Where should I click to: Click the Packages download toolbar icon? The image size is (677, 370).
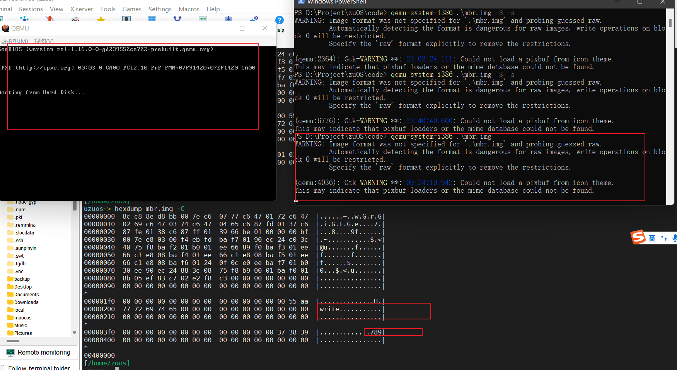229,19
